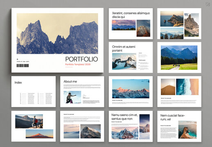This screenshot has width=212, height=147.
Task: Click the 'About me' heading
Action: click(70, 82)
